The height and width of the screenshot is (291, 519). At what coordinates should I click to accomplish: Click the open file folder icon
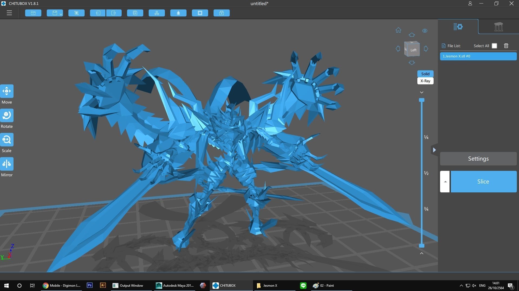point(33,13)
